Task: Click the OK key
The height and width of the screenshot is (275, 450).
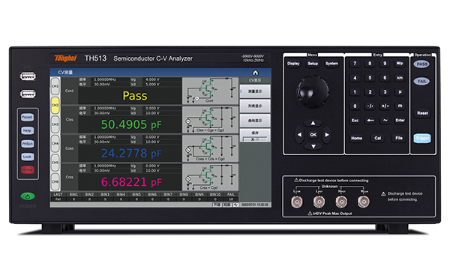Action: coord(313,134)
